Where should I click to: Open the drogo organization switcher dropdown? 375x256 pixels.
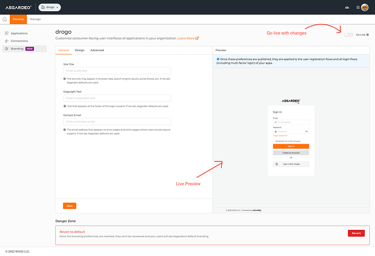pos(50,7)
